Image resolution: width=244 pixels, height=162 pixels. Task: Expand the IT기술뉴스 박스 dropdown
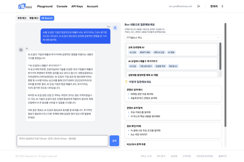[173, 38]
